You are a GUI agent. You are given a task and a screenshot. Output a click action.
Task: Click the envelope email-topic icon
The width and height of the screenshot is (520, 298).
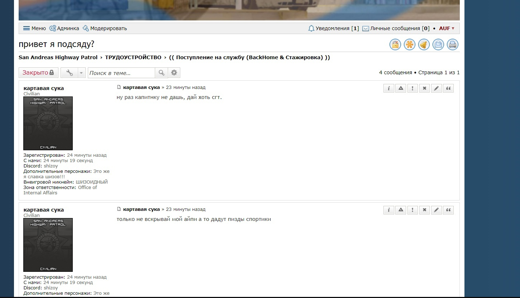438,44
